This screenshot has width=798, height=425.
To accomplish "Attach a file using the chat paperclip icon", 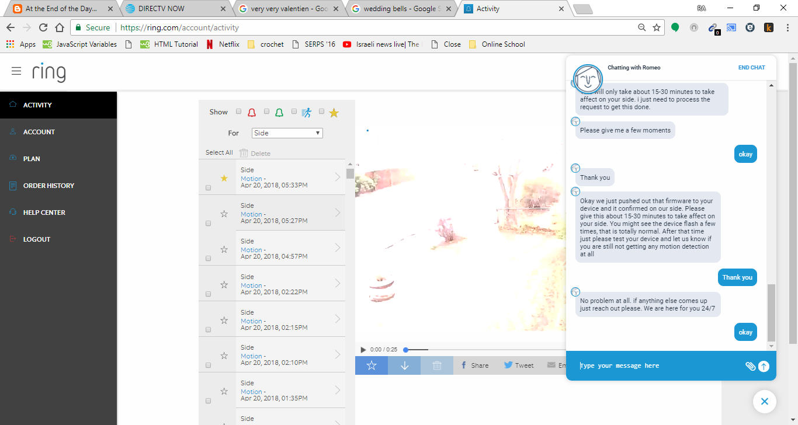I will (x=751, y=365).
